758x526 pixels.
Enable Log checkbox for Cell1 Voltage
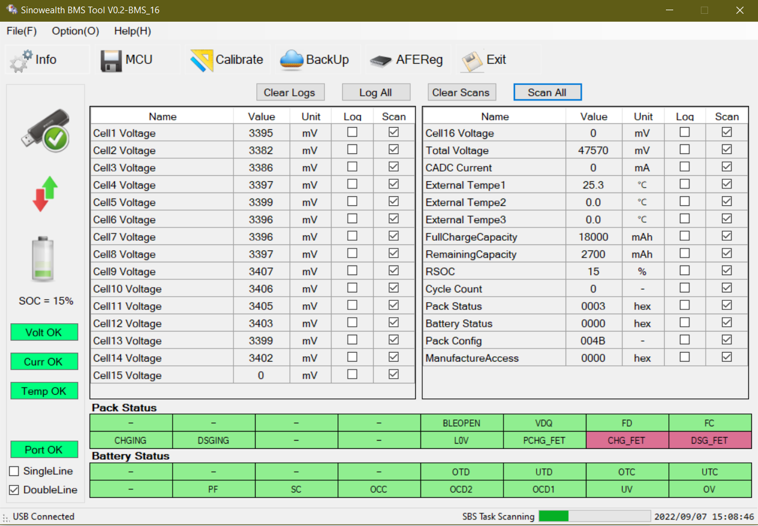353,132
